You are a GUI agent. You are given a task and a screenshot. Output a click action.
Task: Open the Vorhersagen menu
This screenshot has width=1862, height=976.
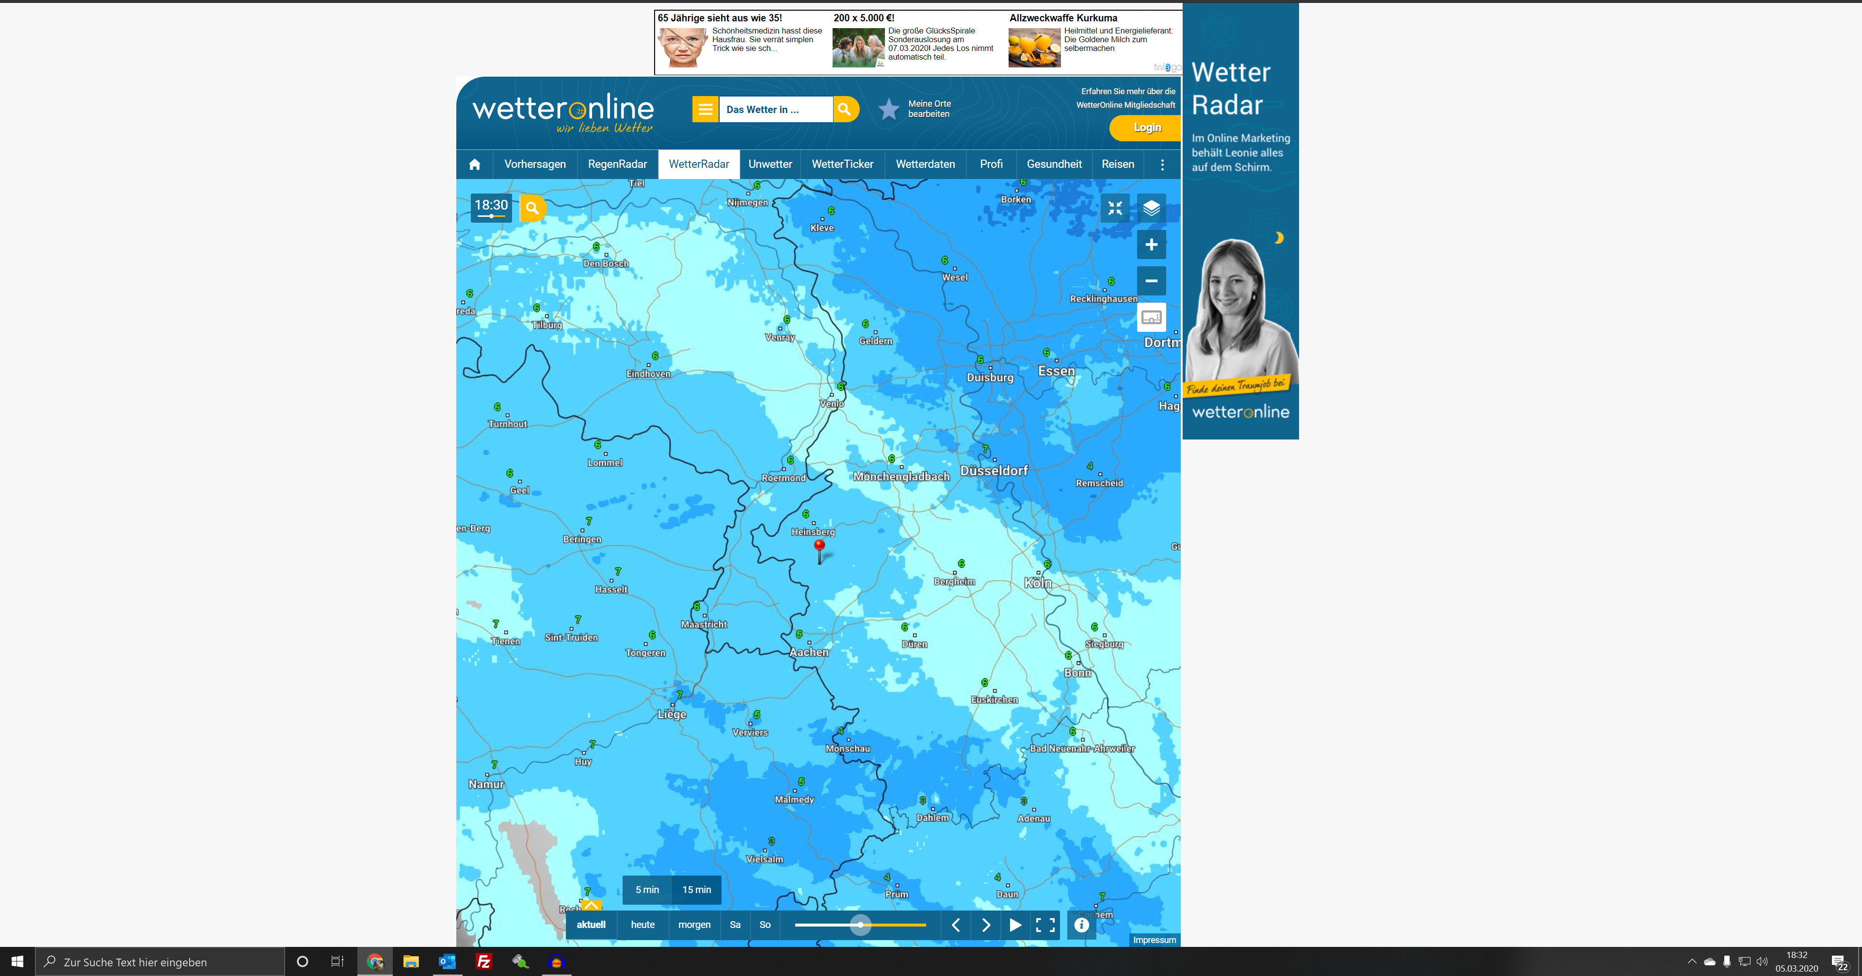pyautogui.click(x=535, y=164)
